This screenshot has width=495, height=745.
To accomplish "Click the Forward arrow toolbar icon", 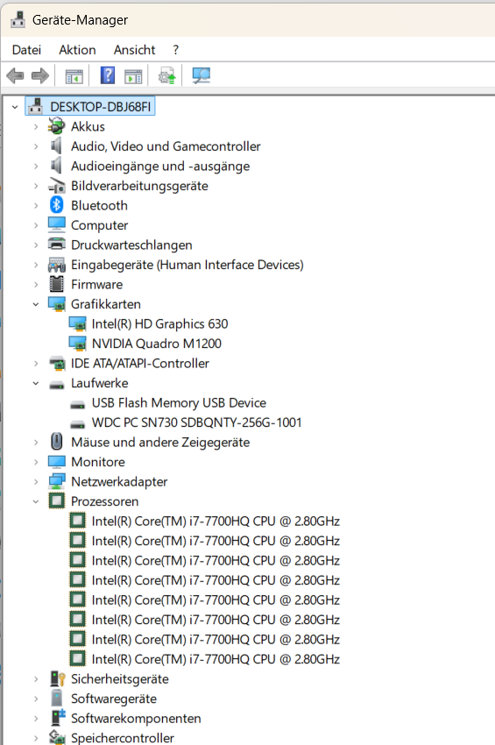I will 40,75.
